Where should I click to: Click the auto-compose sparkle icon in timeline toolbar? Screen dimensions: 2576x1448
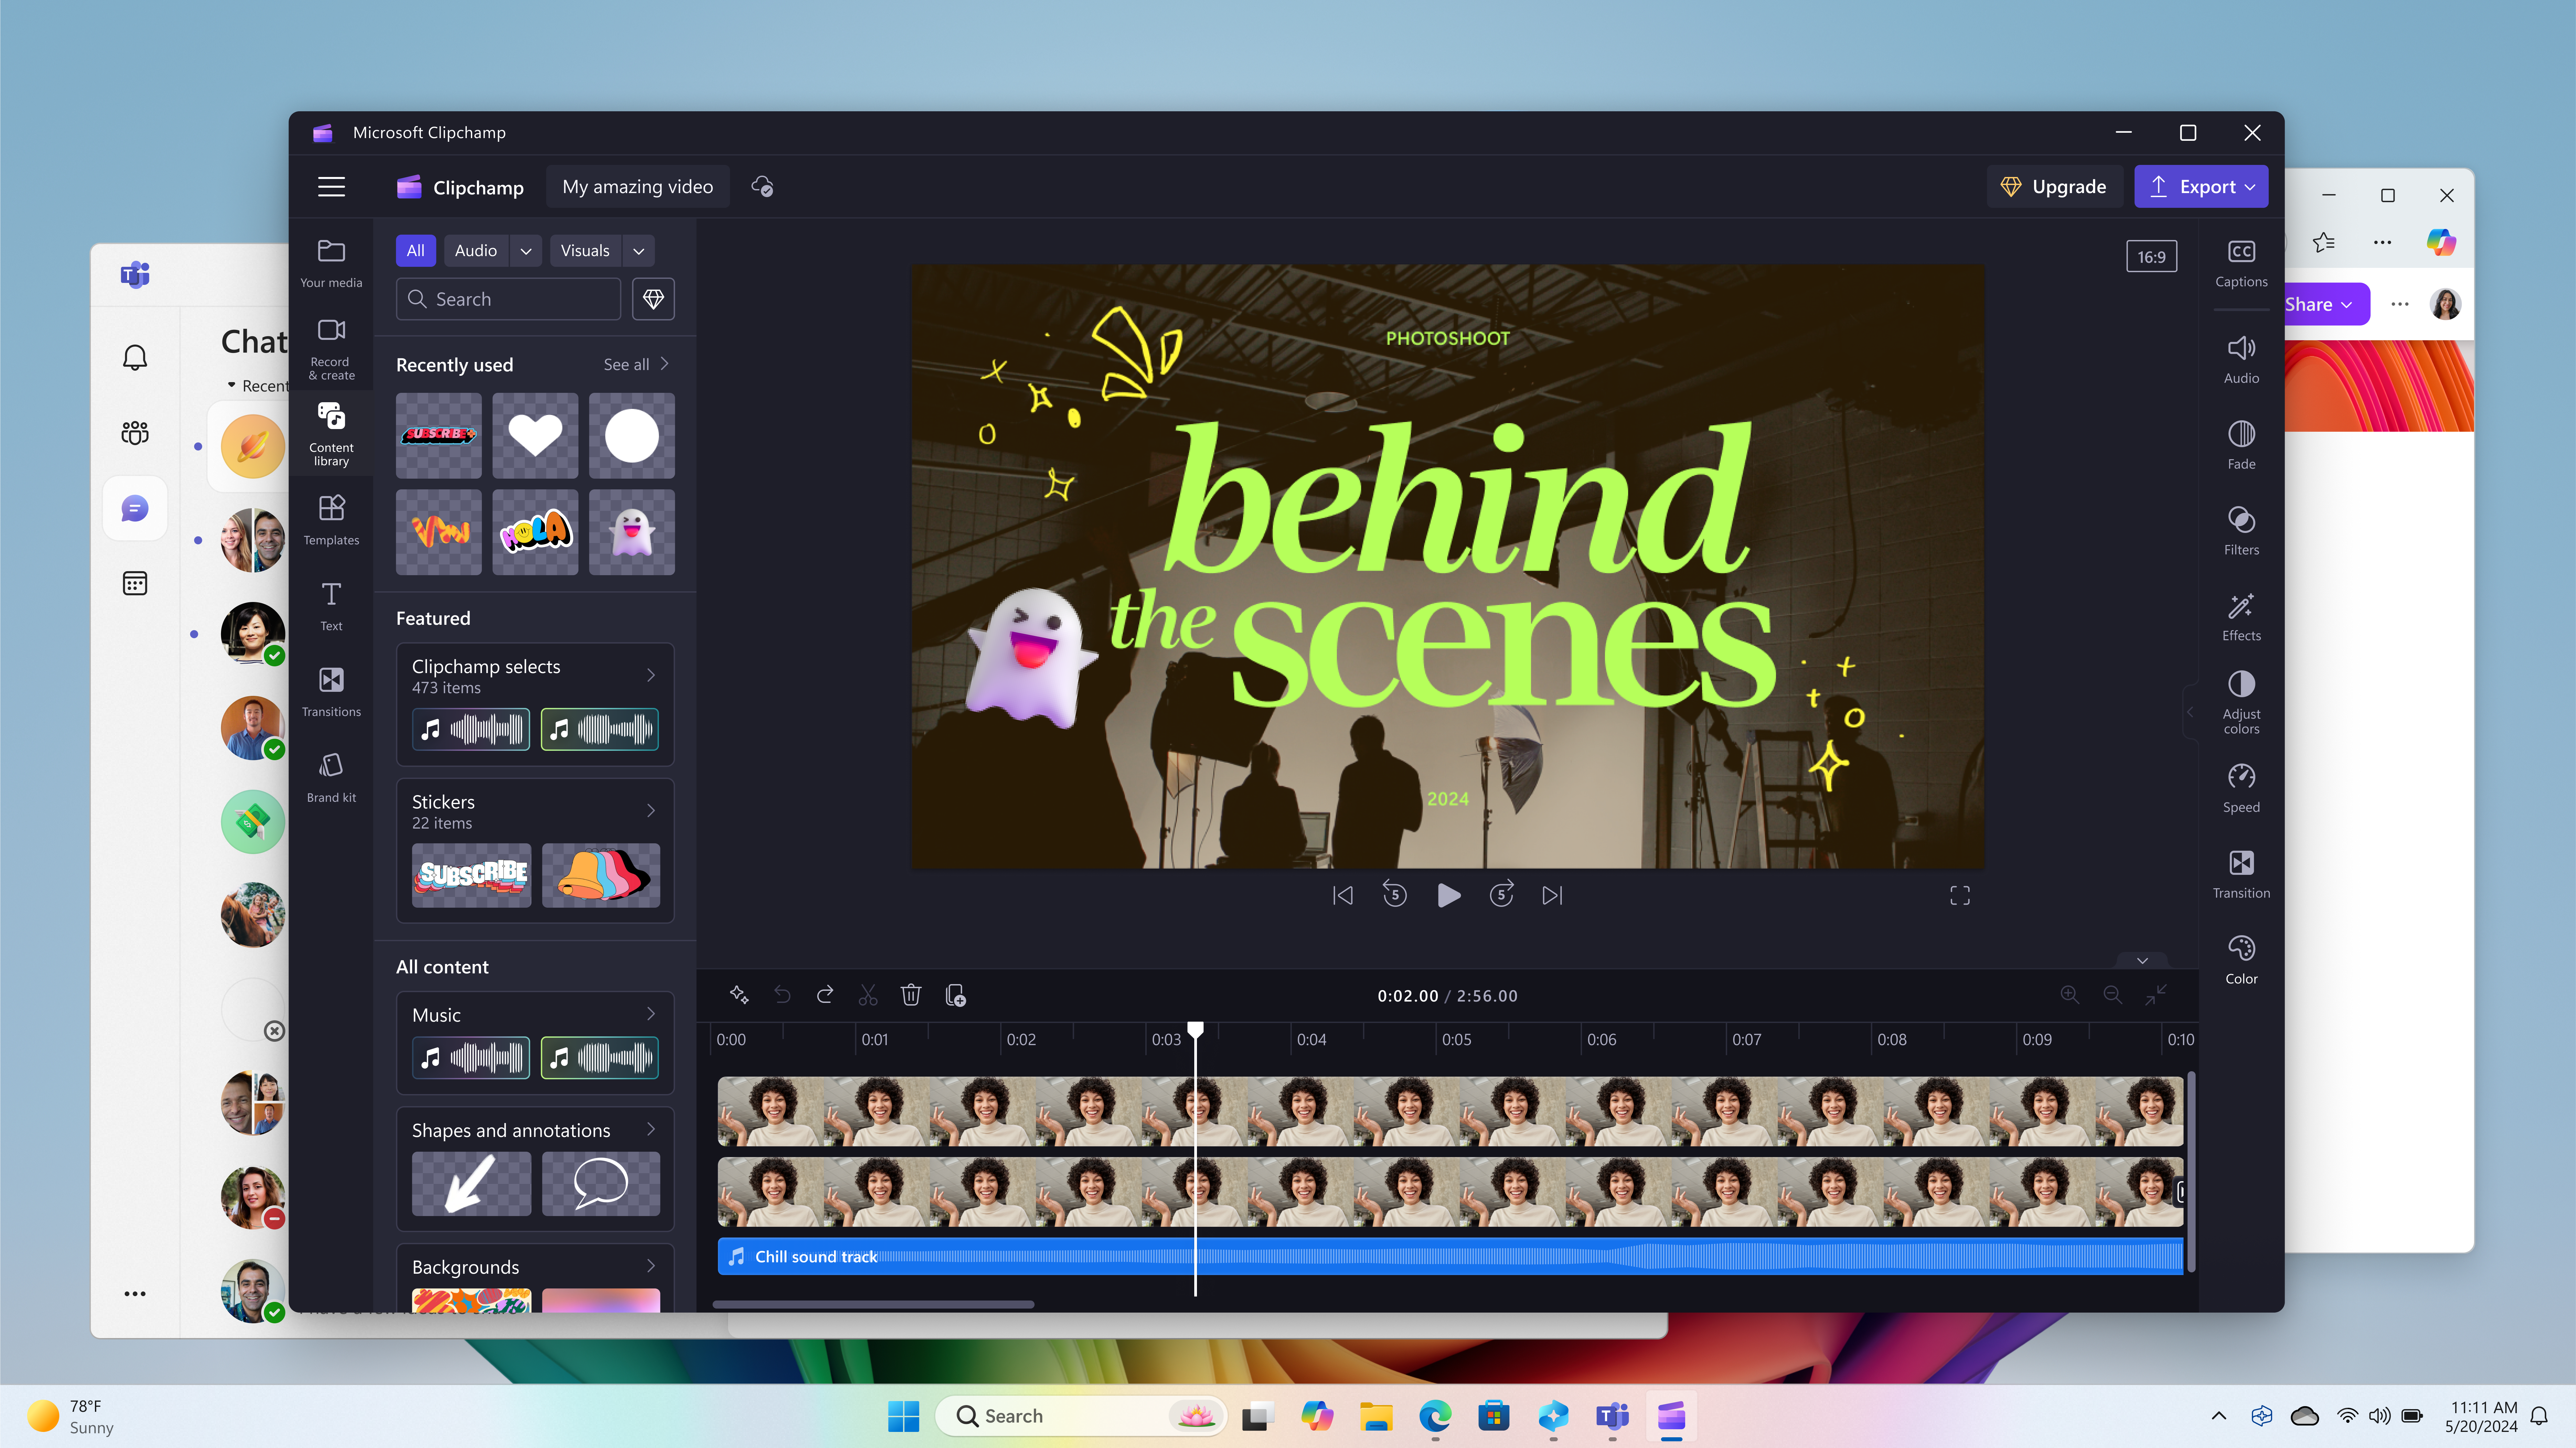click(739, 995)
